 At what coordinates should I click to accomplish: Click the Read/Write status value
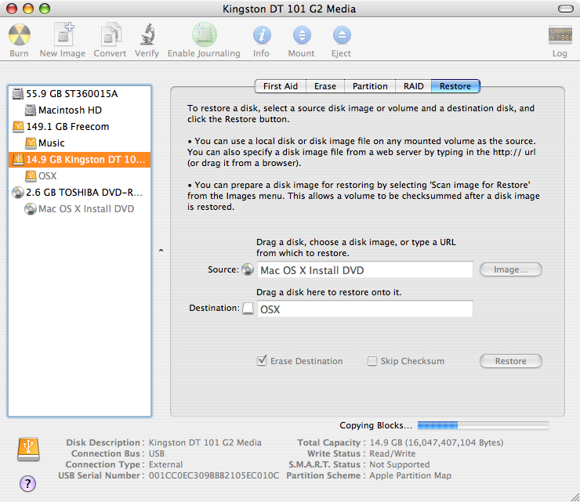[x=393, y=453]
